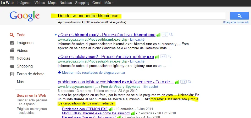Open the Más dropdown in top bar
Viewport: 251px width, 118px height.
[109, 3]
